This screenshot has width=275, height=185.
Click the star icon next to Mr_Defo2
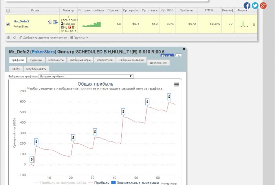(x=50, y=22)
